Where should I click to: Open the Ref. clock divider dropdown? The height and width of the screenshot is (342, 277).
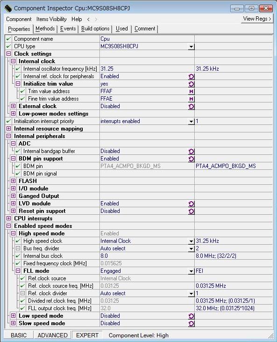coord(191,293)
